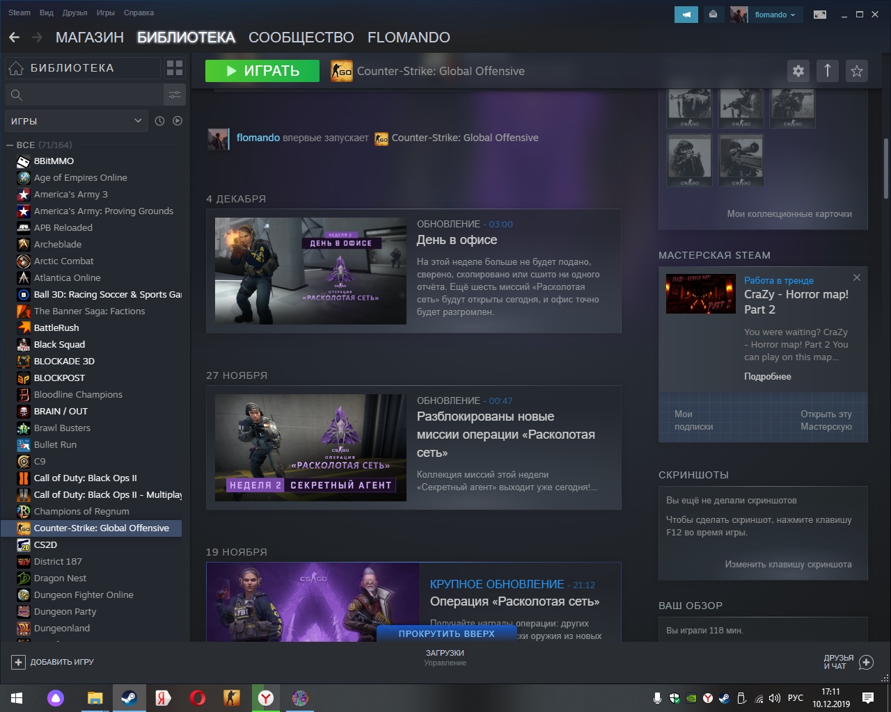Open the Друзья menu
This screenshot has height=712, width=891.
point(74,13)
